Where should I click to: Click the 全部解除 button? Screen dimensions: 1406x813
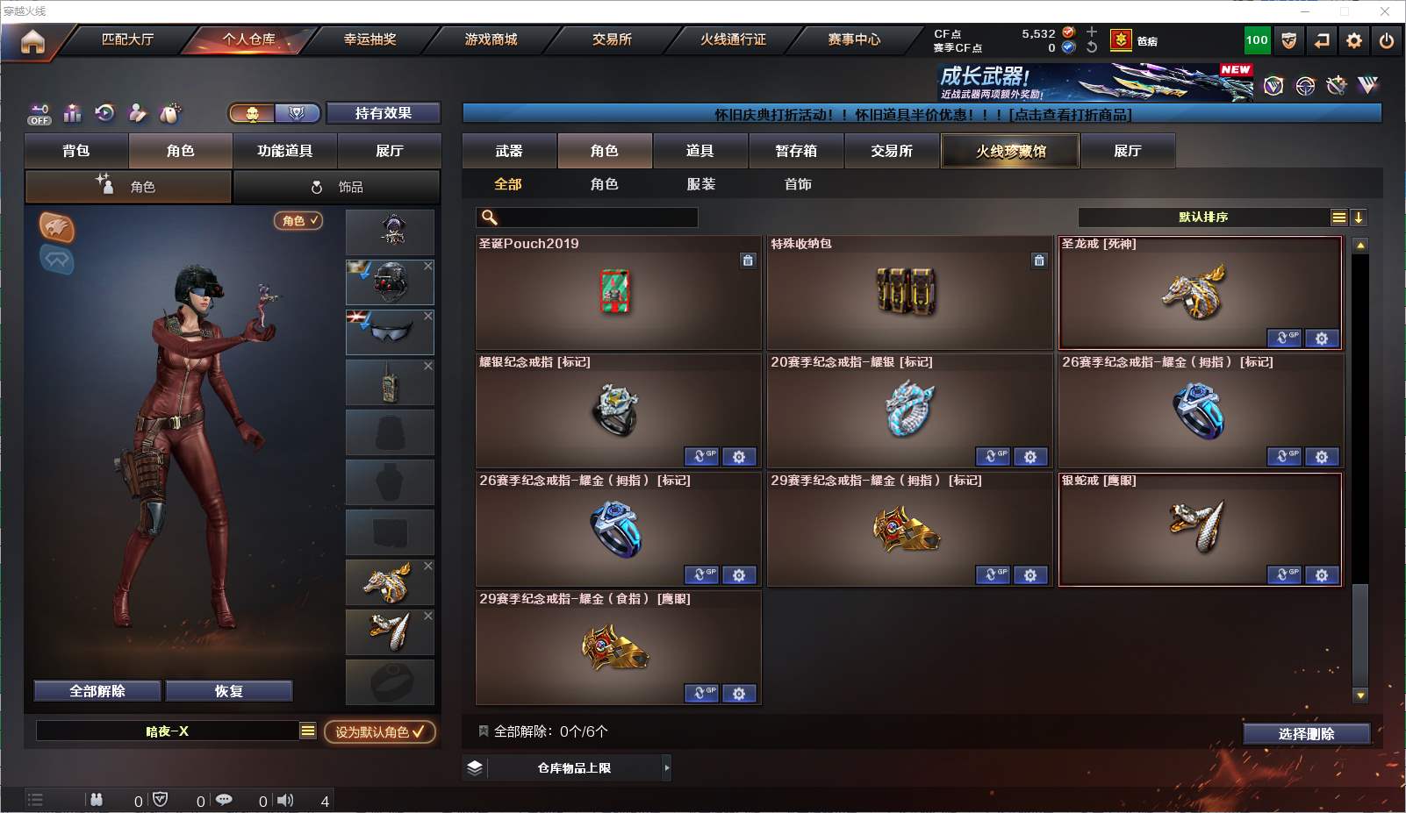(97, 691)
